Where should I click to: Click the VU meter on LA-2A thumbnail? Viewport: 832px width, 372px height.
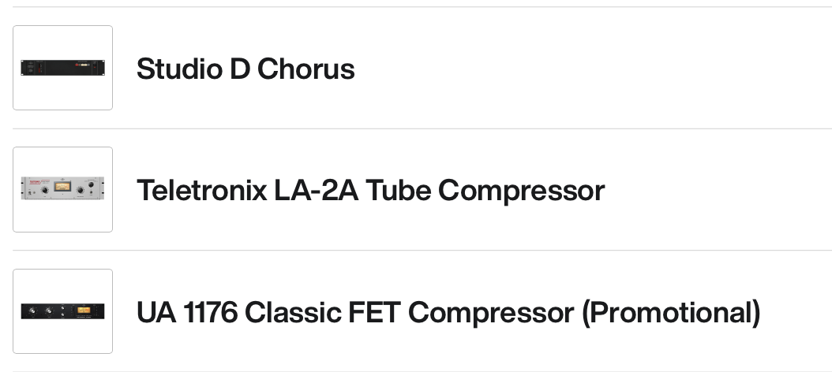tap(62, 188)
